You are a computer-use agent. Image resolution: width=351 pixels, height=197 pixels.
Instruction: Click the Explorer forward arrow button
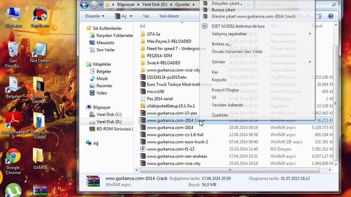click(x=94, y=4)
